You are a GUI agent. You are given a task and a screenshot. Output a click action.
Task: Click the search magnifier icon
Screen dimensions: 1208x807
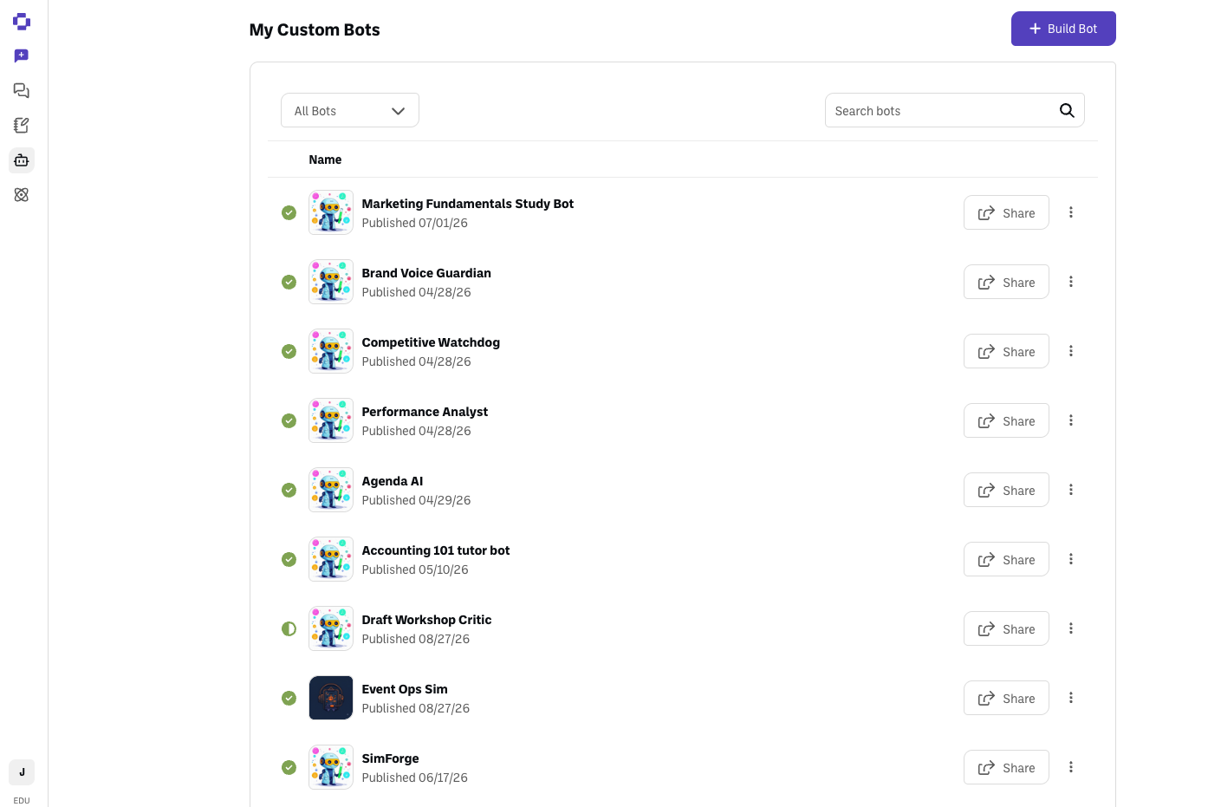1067,110
